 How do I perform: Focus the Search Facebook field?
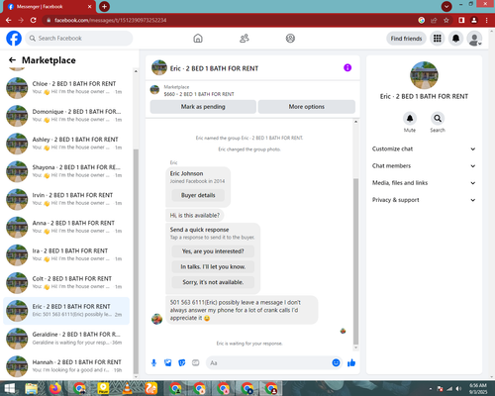pos(79,39)
